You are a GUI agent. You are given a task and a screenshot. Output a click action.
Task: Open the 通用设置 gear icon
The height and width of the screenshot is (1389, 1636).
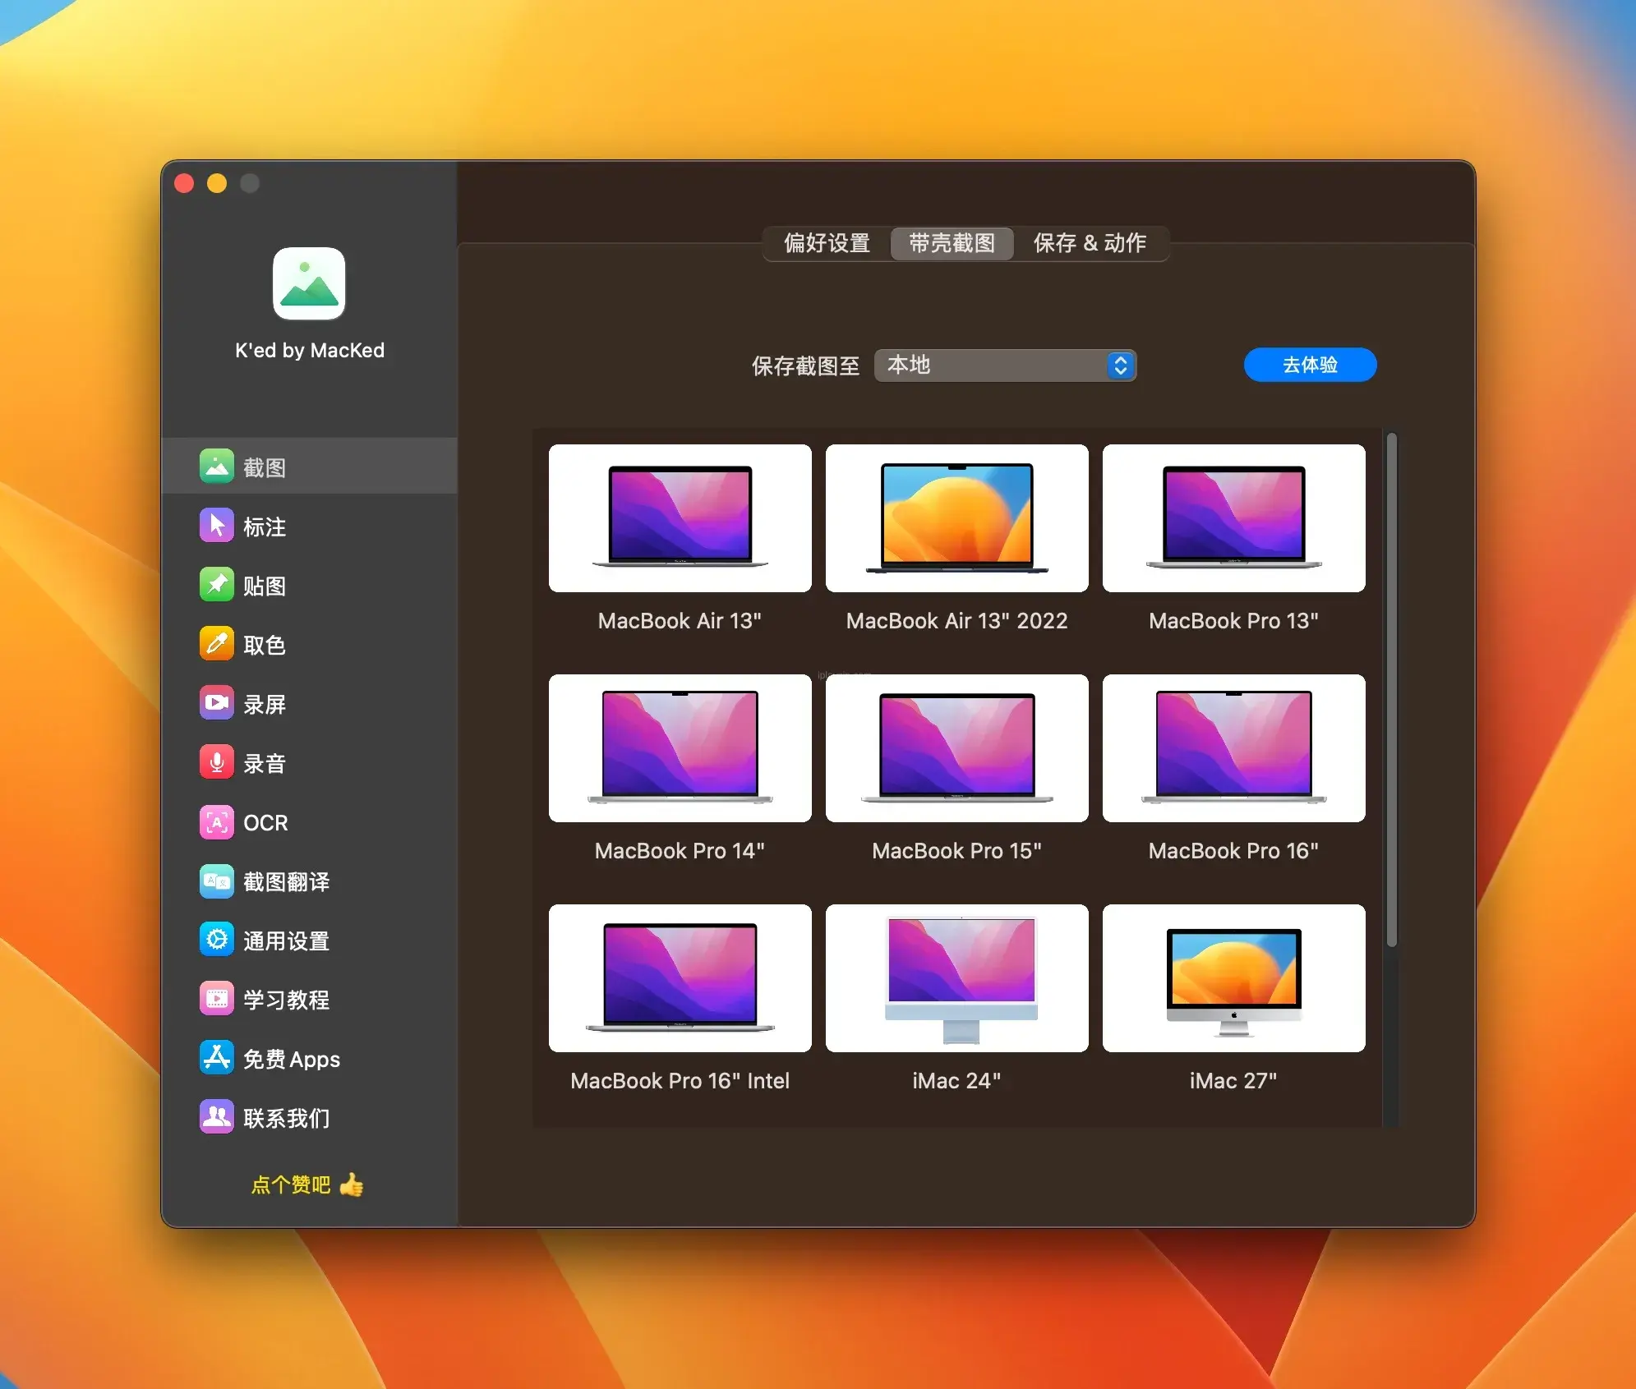point(217,940)
